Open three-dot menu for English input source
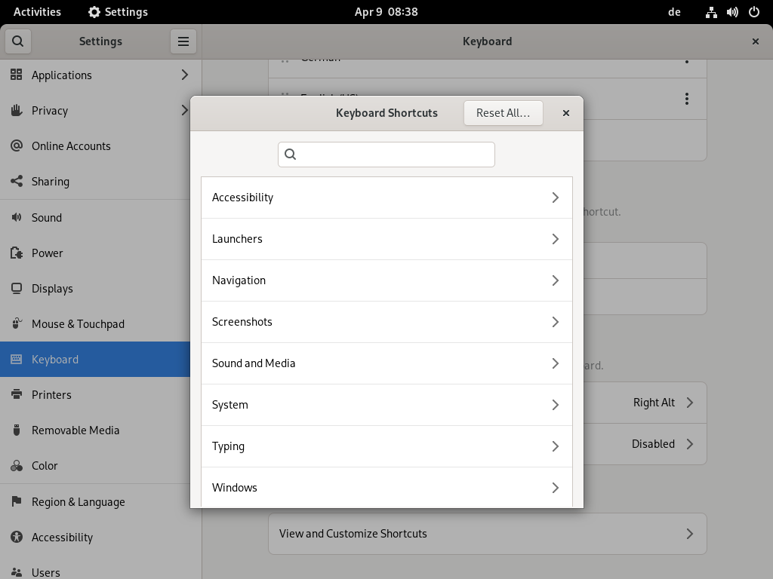Viewport: 773px width, 579px height. 686,99
